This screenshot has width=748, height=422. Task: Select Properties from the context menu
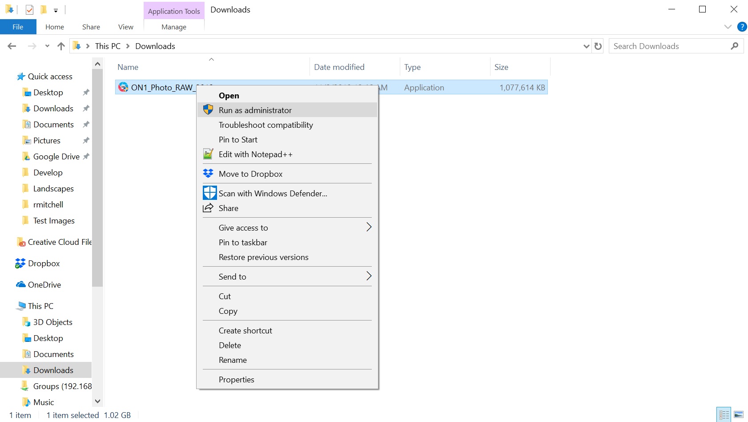[x=236, y=380]
